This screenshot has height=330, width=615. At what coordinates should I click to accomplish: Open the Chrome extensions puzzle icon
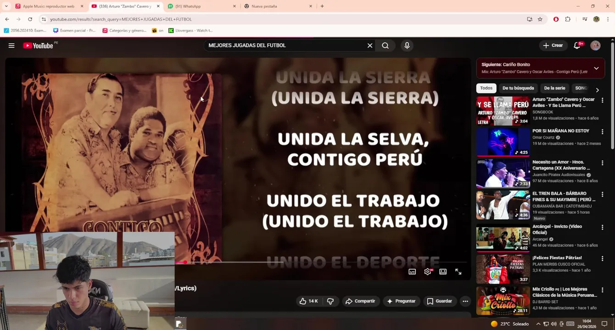tap(568, 19)
